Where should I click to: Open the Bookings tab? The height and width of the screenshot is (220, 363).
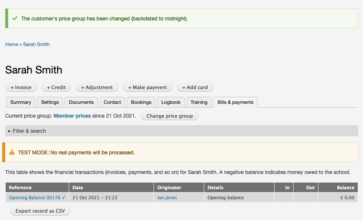(x=141, y=102)
